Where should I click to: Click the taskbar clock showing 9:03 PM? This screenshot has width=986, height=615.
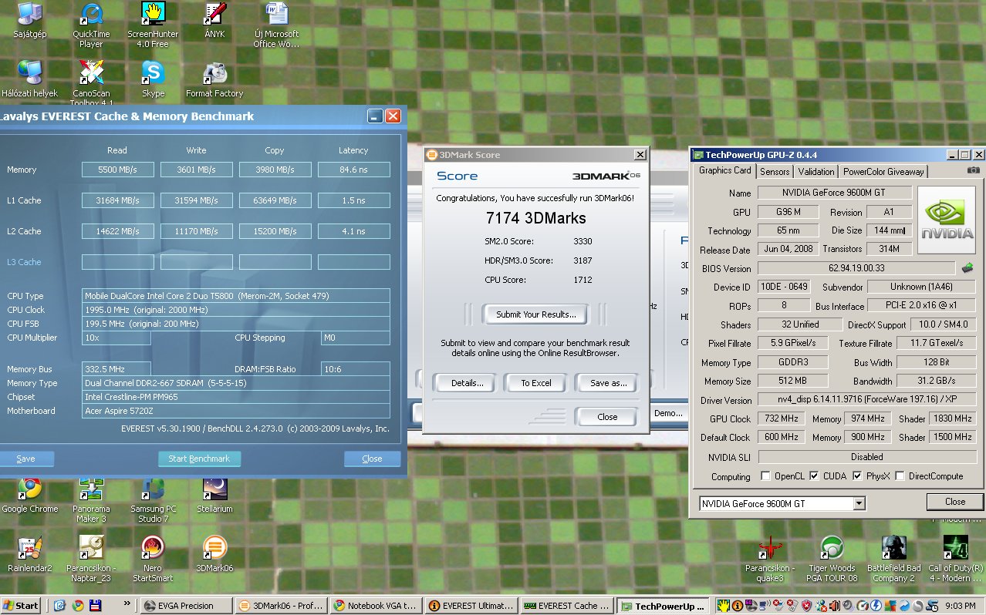(x=961, y=606)
